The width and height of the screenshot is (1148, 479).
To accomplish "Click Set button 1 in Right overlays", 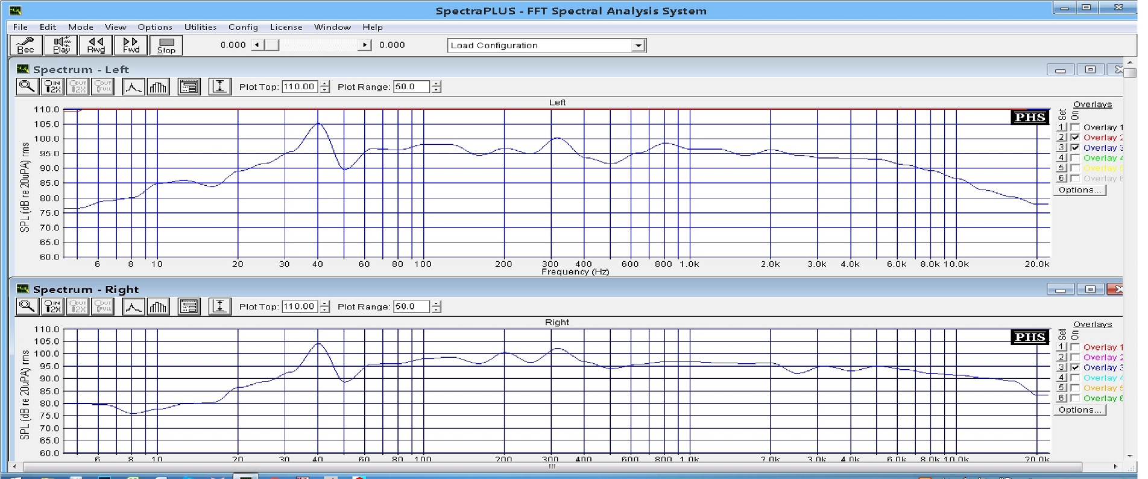I will pos(1062,347).
